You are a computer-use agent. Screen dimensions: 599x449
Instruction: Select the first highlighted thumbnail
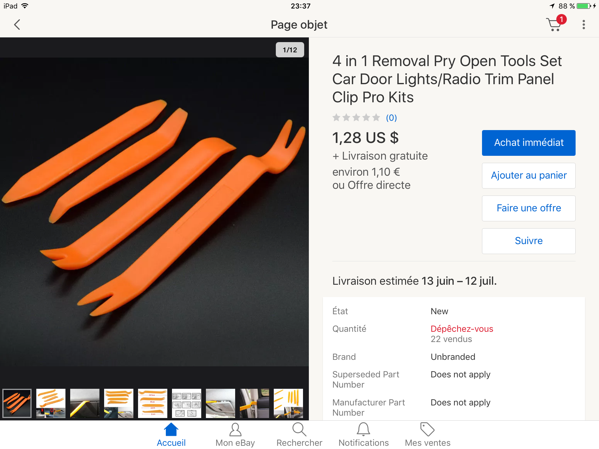(x=17, y=403)
